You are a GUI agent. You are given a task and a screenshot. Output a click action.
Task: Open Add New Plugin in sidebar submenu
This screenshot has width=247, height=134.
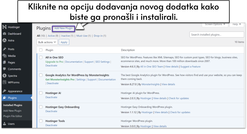(12, 111)
